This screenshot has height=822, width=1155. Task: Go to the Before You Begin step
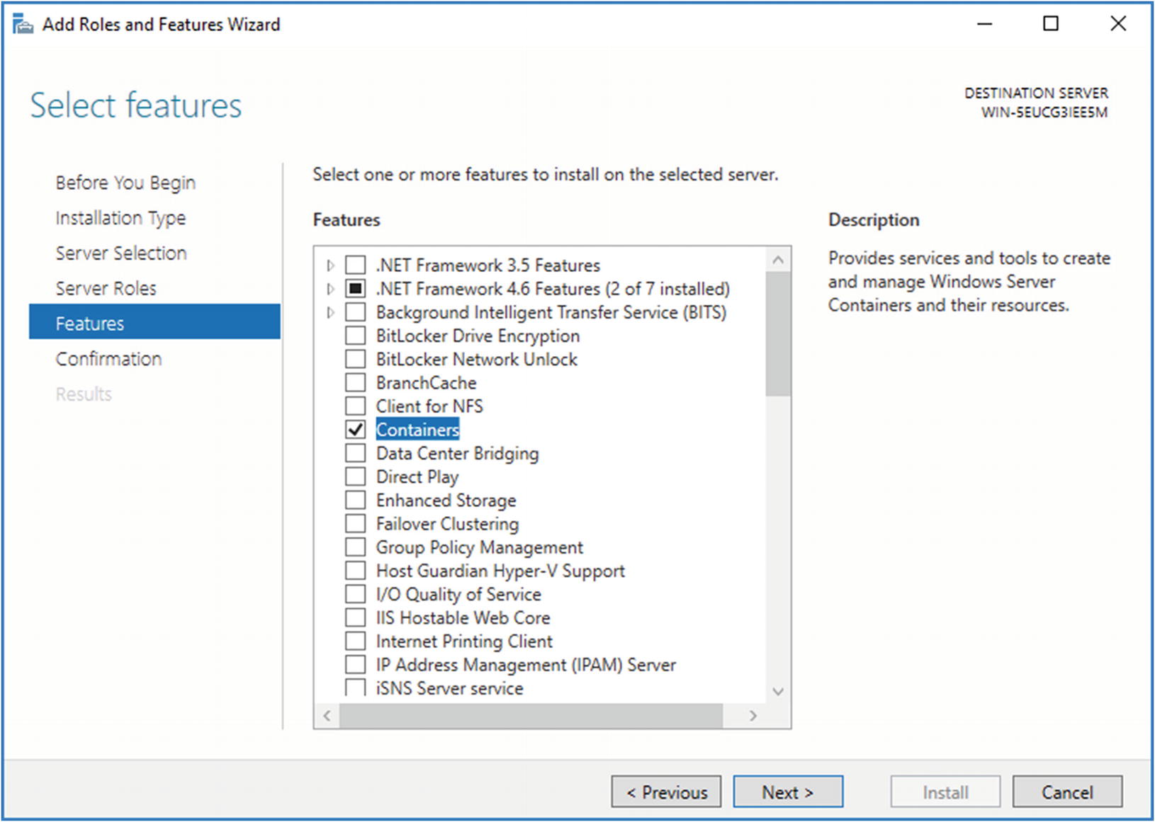[x=125, y=183]
